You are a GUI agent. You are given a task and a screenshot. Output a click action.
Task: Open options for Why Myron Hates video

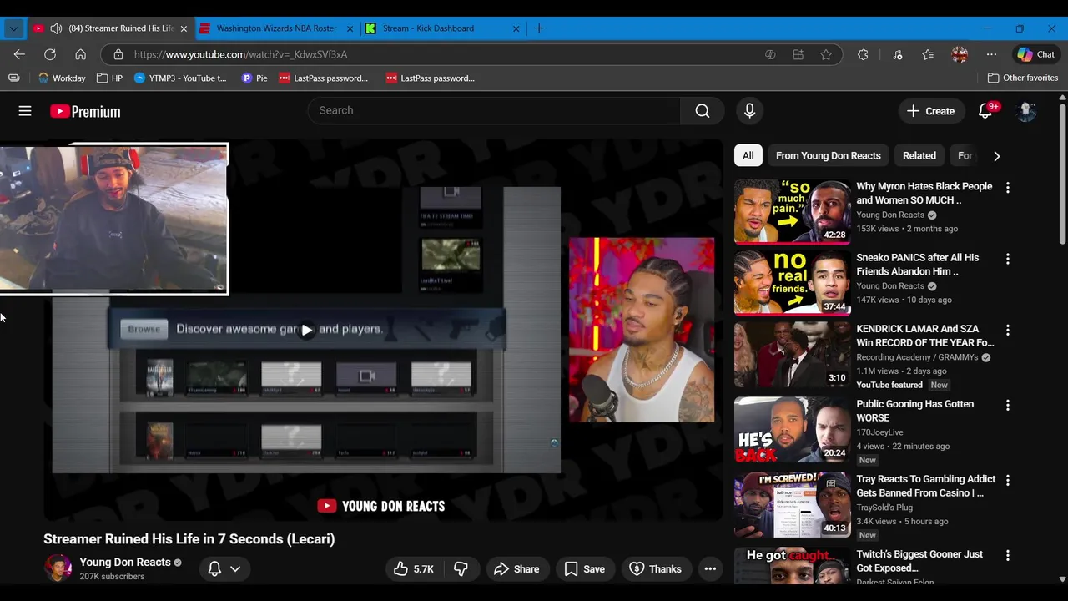[x=1007, y=188]
